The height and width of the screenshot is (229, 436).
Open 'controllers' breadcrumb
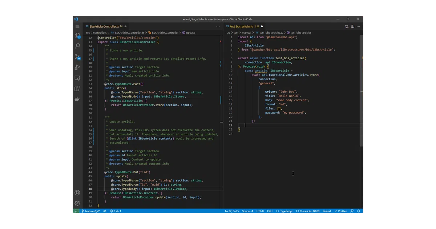pos(100,33)
